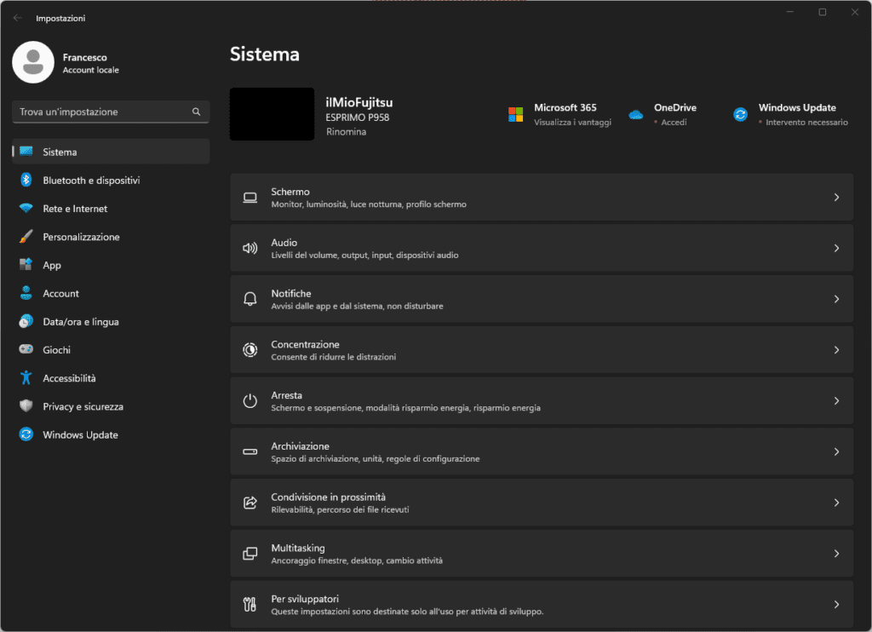Open Rete e Internet via Wi-Fi icon
The width and height of the screenshot is (872, 632).
coord(26,209)
